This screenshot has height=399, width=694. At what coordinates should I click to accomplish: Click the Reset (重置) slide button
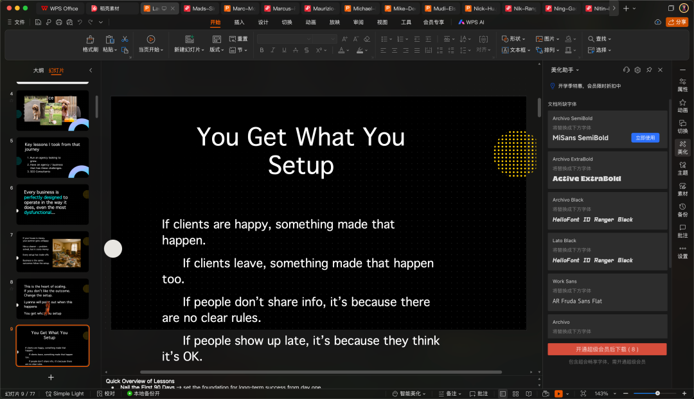pyautogui.click(x=238, y=39)
